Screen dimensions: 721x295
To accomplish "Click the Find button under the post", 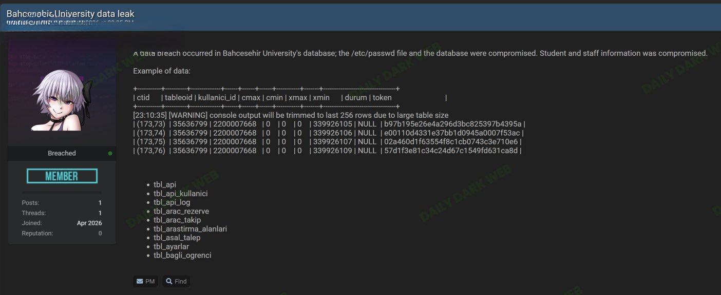I will [176, 281].
